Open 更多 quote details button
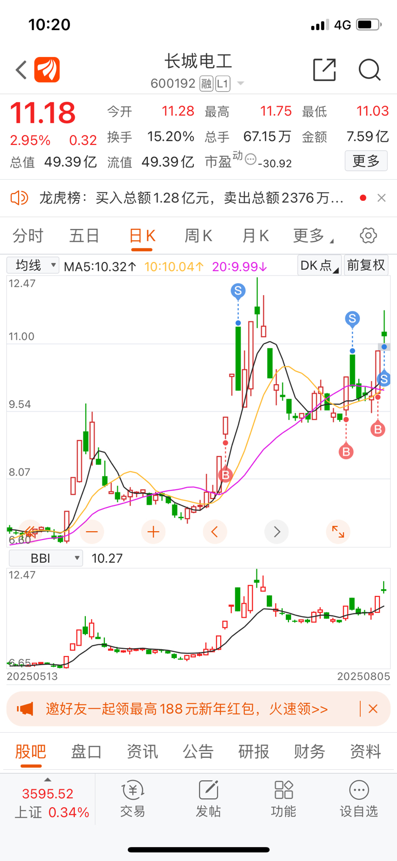 (366, 161)
